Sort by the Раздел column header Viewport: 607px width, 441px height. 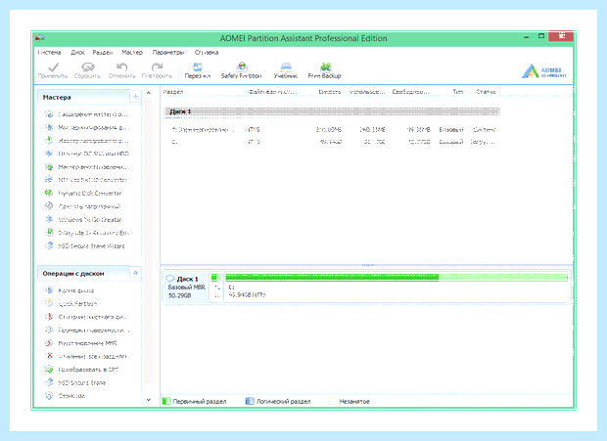coord(203,92)
